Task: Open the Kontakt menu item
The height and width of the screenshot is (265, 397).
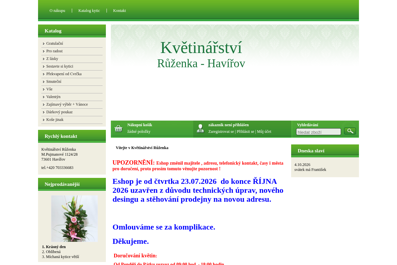Action: (x=119, y=11)
